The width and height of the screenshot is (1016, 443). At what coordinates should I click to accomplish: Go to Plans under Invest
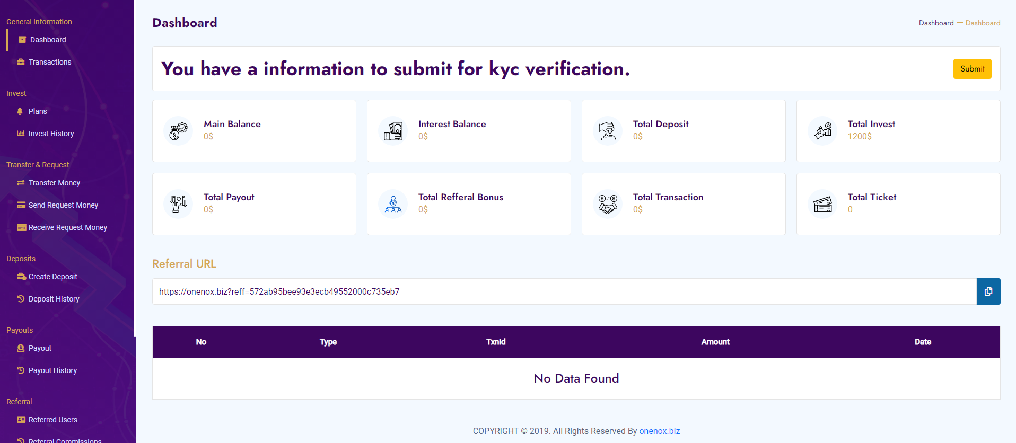click(38, 111)
